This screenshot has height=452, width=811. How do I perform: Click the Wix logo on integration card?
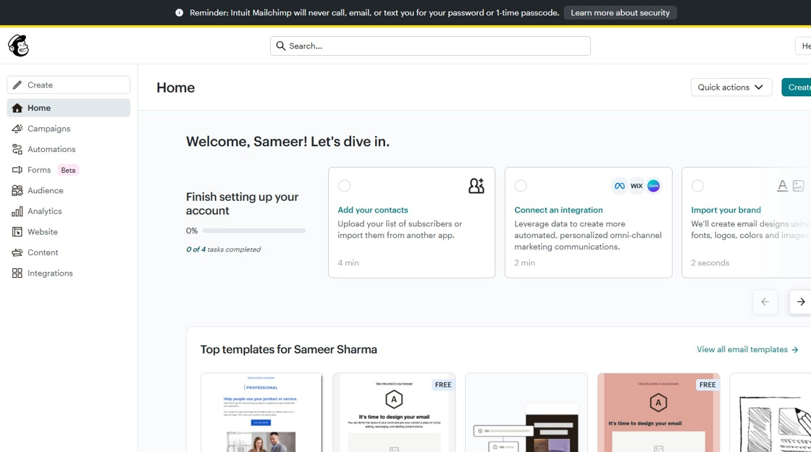[x=636, y=186]
